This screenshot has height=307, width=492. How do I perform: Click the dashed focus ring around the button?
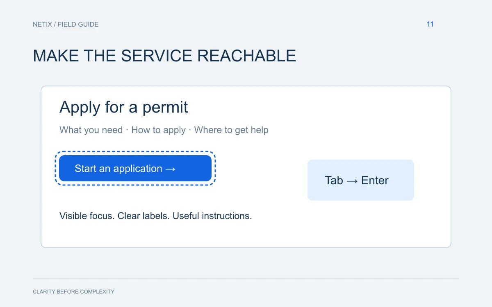coord(135,151)
